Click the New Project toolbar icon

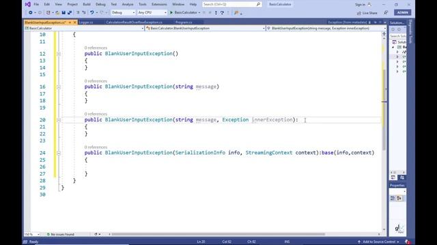pos(48,12)
